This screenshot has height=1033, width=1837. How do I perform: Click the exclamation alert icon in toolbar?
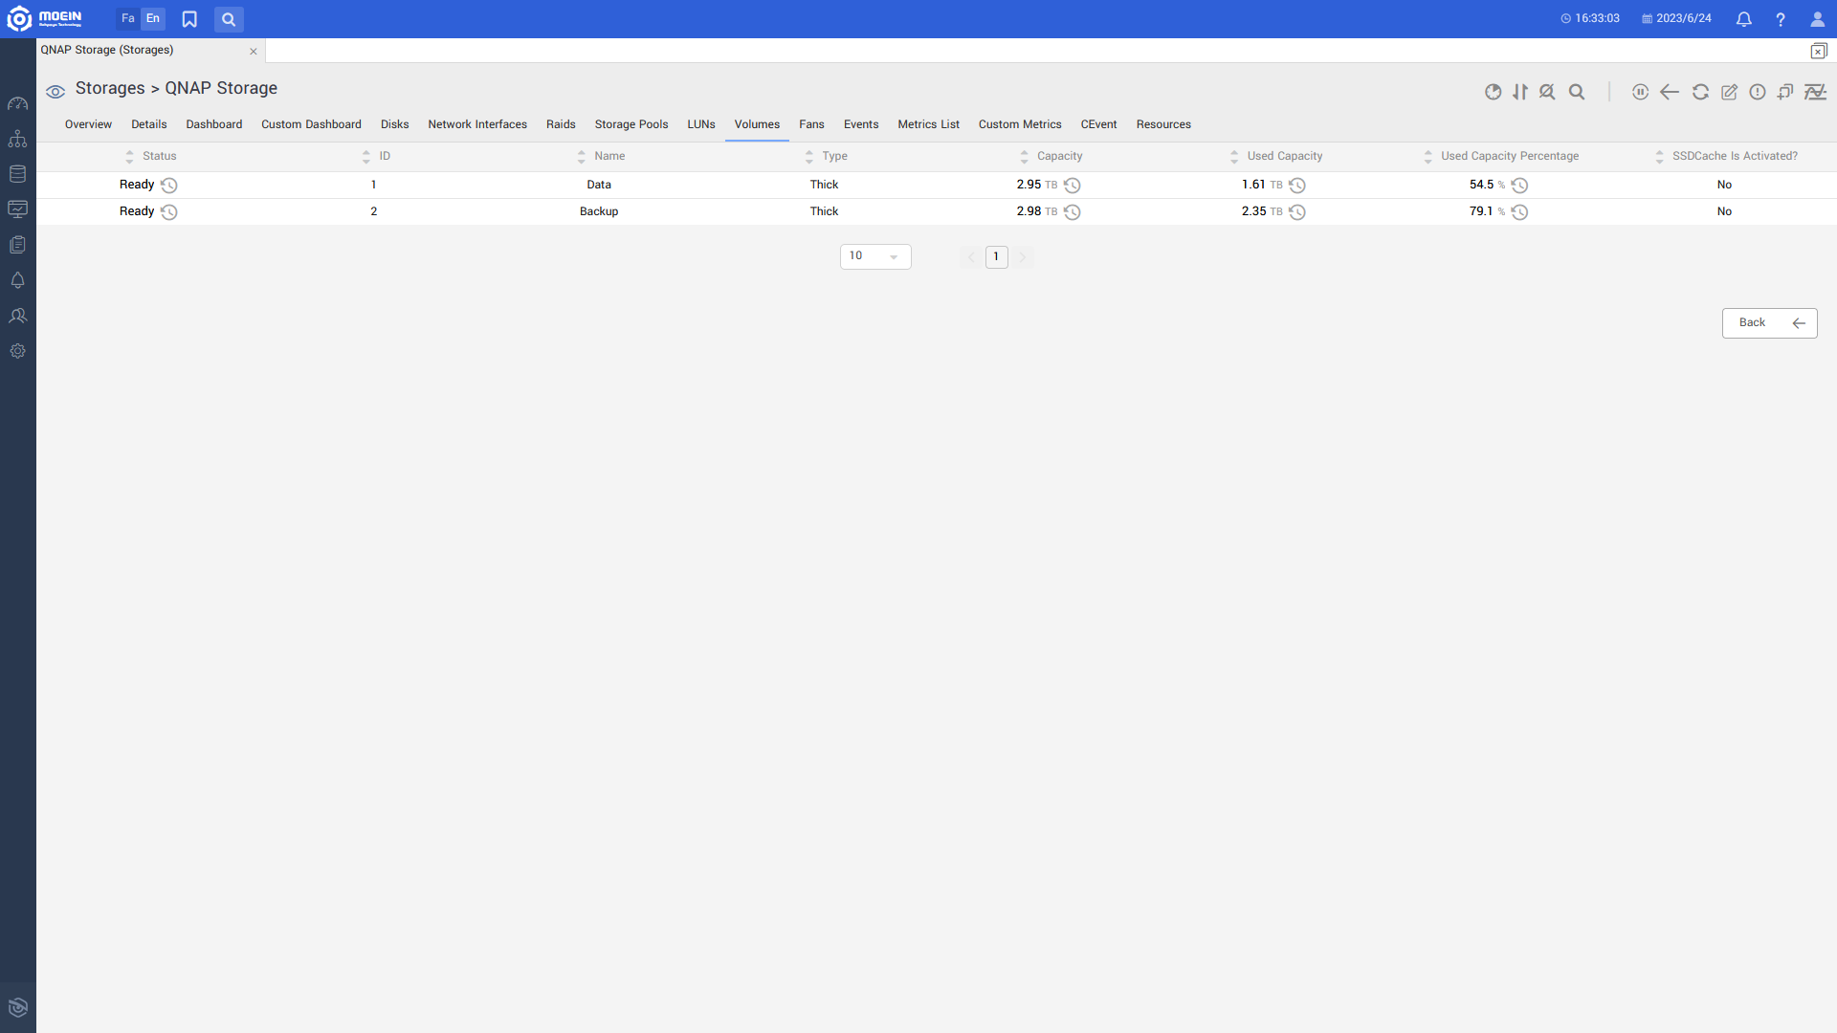click(x=1758, y=92)
